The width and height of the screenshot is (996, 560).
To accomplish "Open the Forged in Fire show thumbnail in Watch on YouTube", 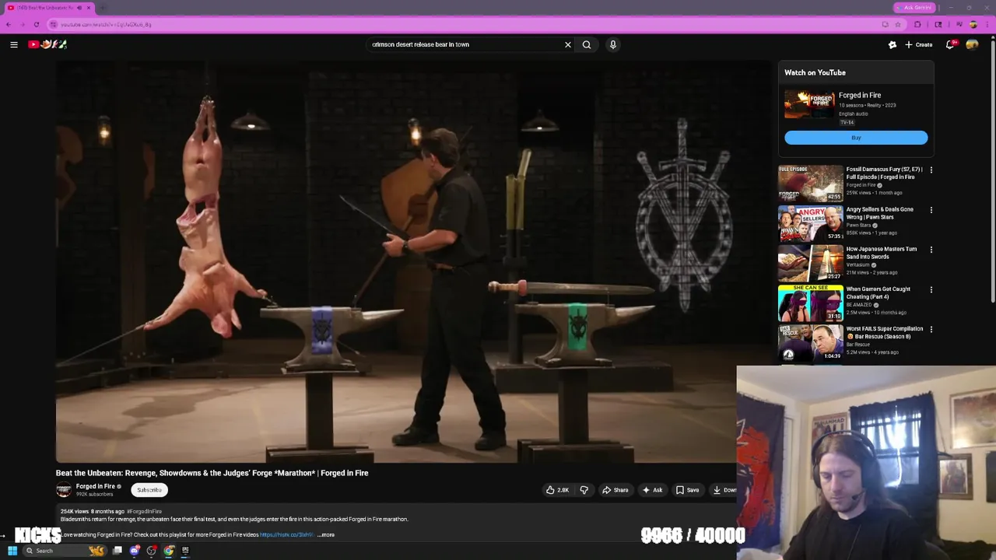I will point(809,104).
